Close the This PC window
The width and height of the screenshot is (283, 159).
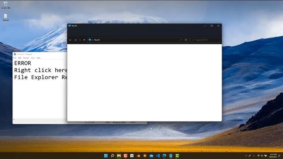[218, 26]
